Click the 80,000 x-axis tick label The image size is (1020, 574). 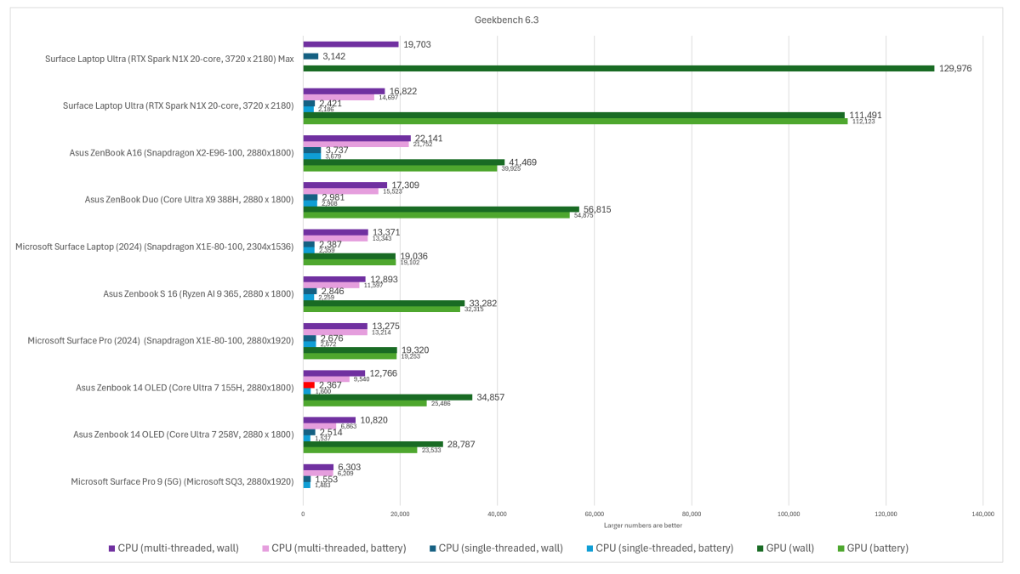coord(692,514)
